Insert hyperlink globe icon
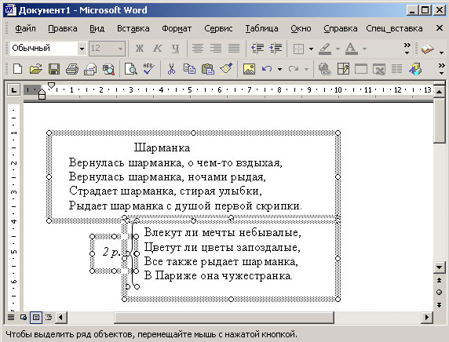449x342 pixels. point(325,69)
